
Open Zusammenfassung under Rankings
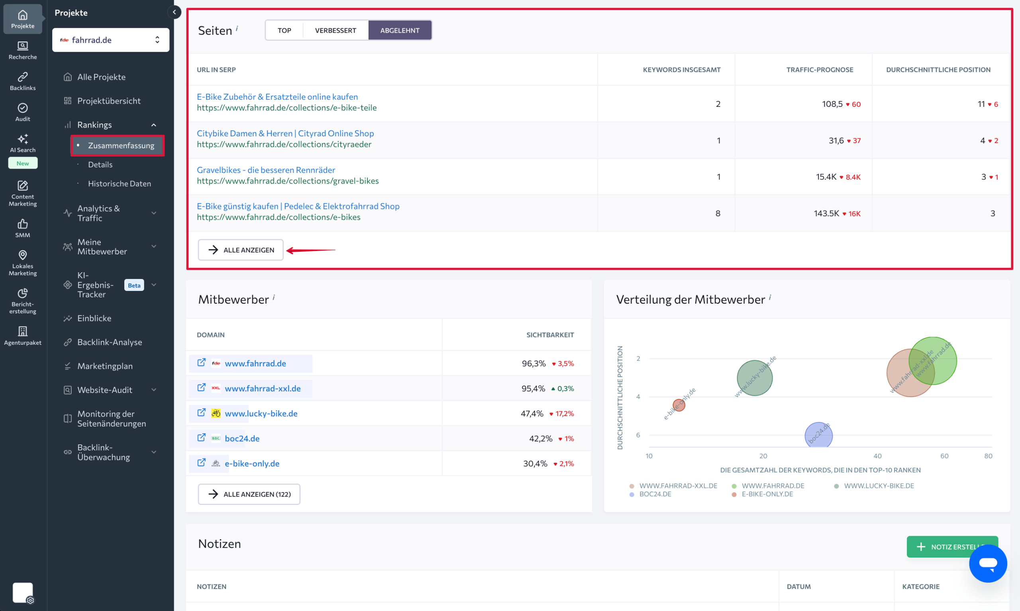click(x=118, y=145)
